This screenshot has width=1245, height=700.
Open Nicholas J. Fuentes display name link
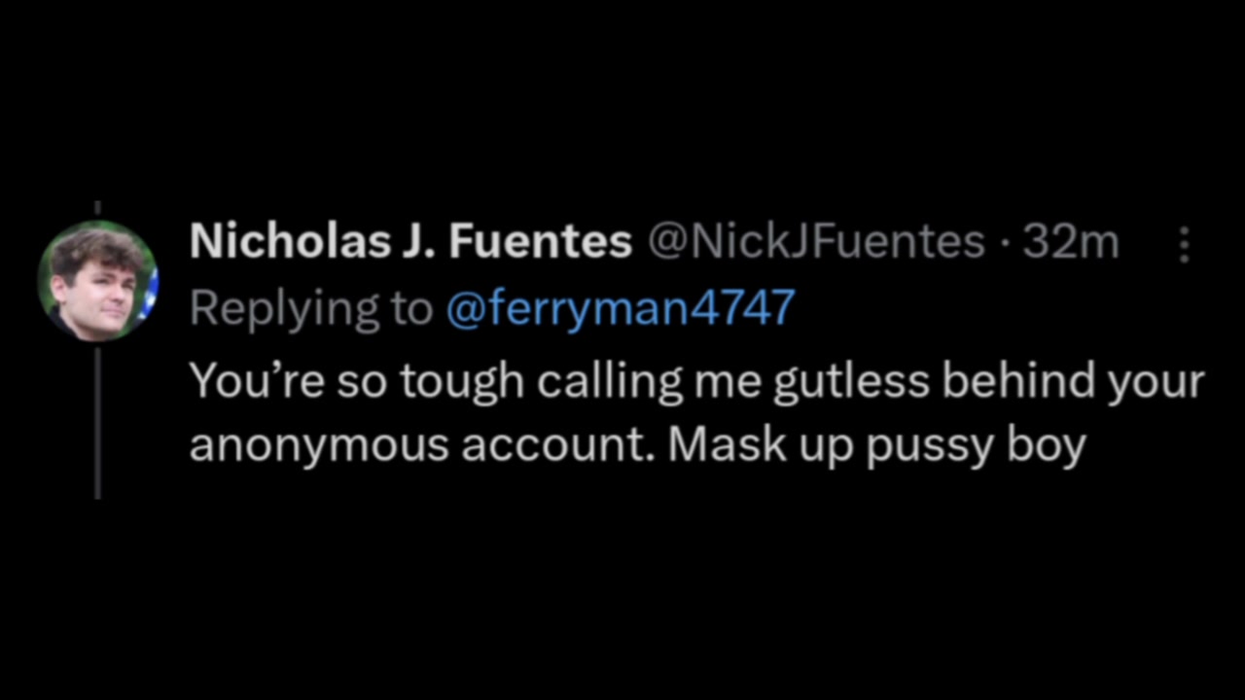[x=410, y=242]
